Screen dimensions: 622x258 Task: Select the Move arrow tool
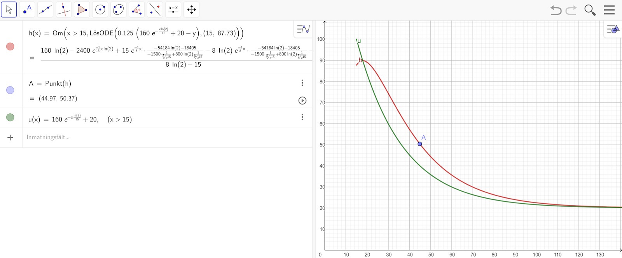(x=9, y=10)
